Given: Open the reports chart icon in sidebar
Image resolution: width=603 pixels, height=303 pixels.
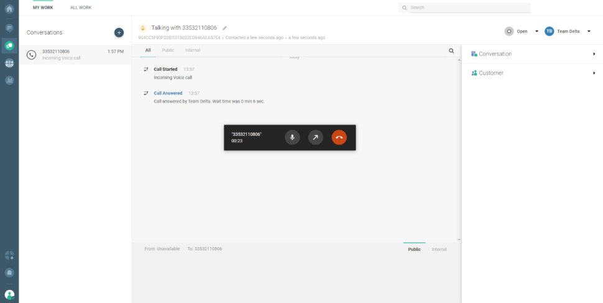Looking at the screenshot, I should (9, 80).
